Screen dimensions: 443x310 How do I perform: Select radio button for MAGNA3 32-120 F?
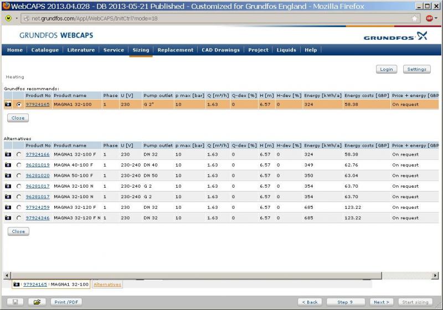pos(19,208)
